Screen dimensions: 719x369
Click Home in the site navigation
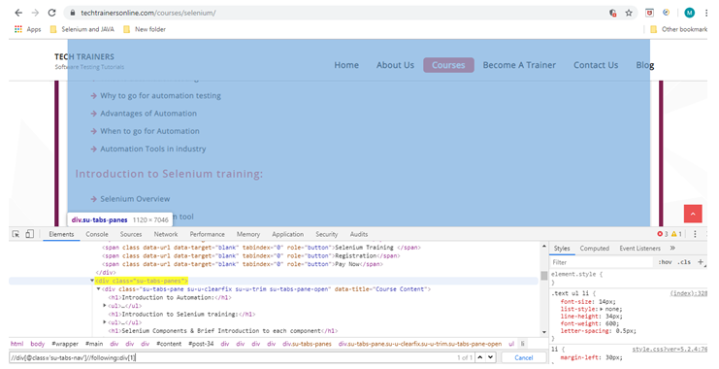346,65
